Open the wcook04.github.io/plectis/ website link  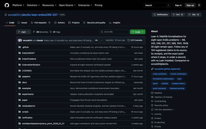pos(167,69)
